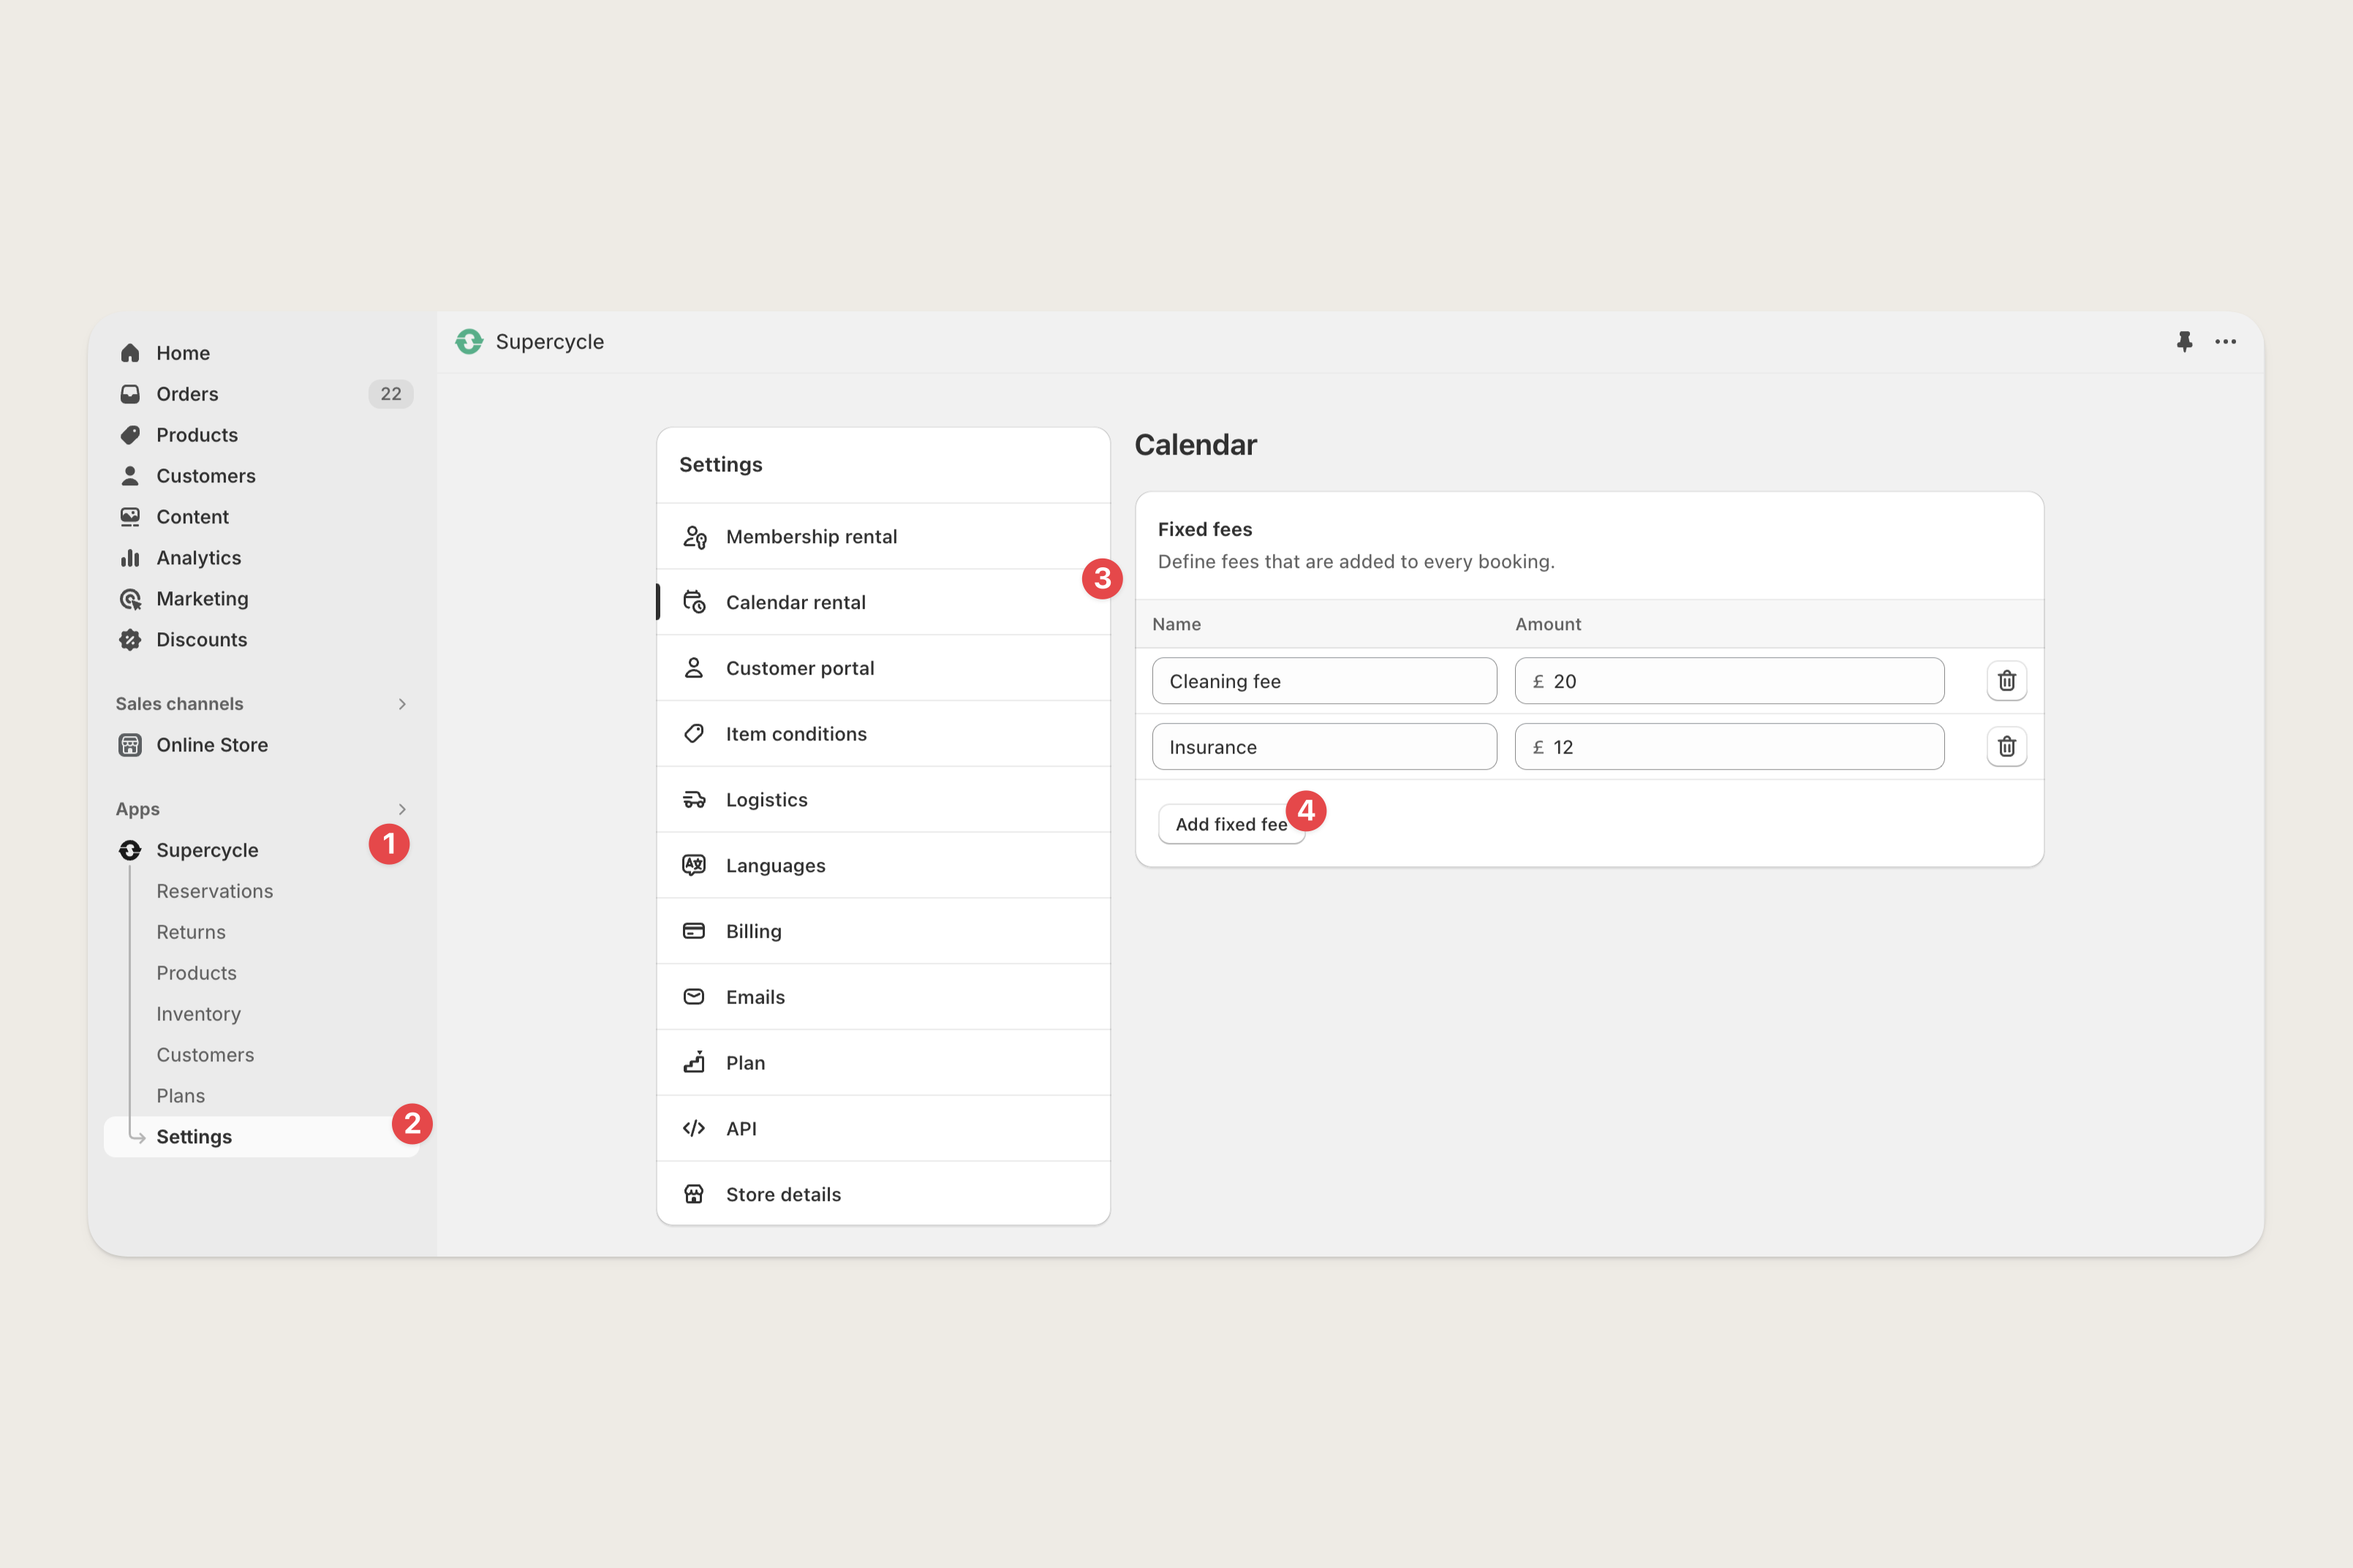2353x1568 pixels.
Task: Click the green Supercycle logo in header
Action: click(x=469, y=342)
